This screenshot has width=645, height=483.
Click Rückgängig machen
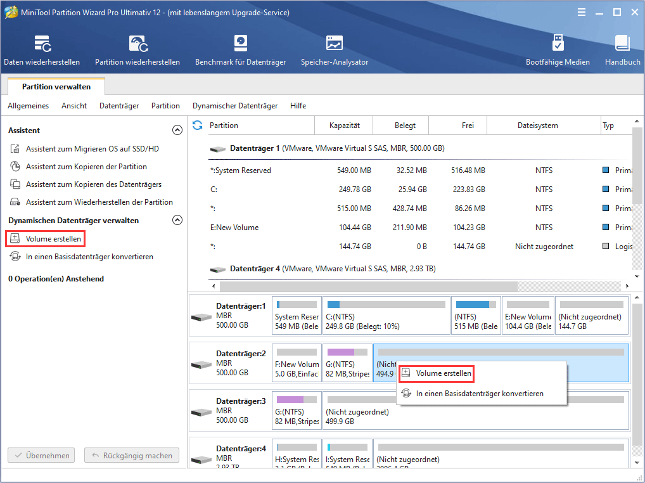point(131,455)
